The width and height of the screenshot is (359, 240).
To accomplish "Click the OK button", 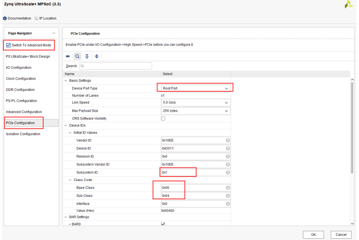I will pyautogui.click(x=313, y=235).
